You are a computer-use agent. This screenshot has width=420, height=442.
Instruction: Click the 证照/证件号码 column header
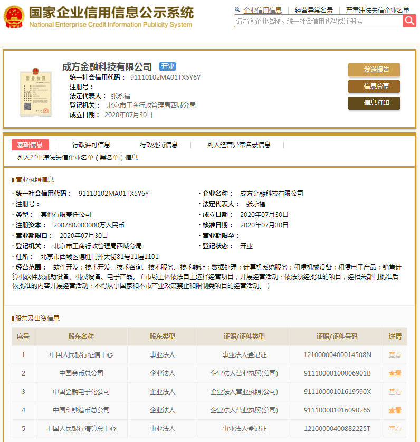[337, 337]
